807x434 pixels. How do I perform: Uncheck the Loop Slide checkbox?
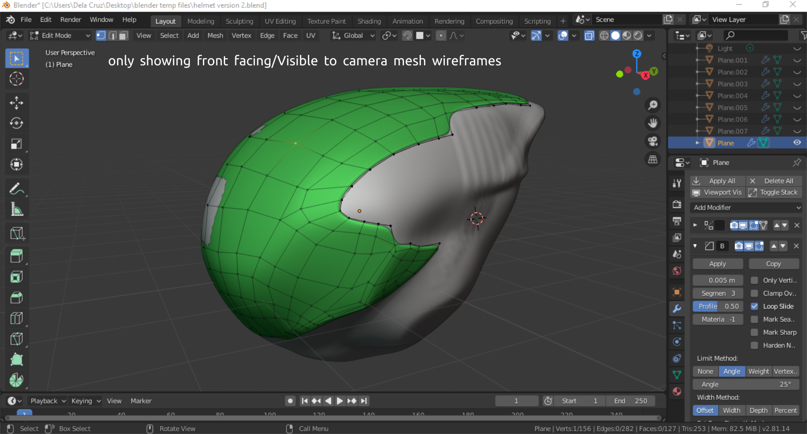click(755, 306)
